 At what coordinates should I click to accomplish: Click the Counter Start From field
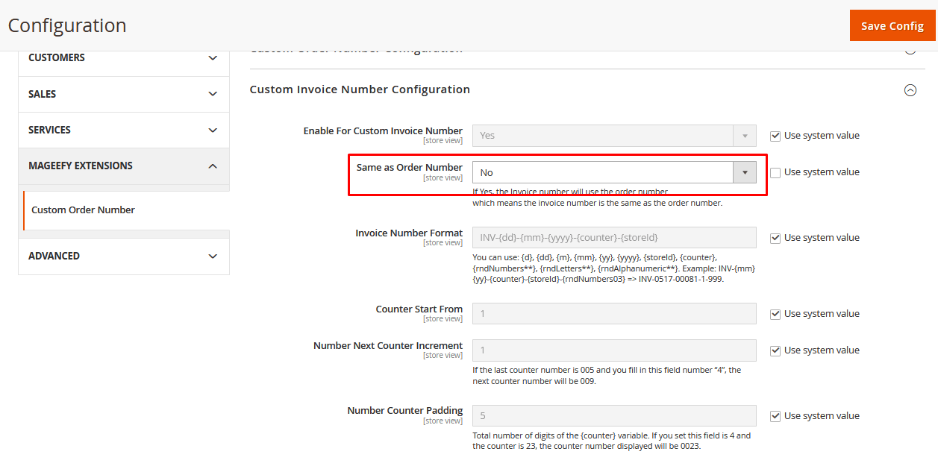click(x=613, y=314)
